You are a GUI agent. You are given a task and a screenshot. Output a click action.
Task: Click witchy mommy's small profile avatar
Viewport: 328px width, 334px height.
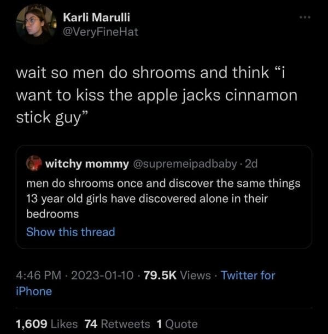[x=34, y=163]
